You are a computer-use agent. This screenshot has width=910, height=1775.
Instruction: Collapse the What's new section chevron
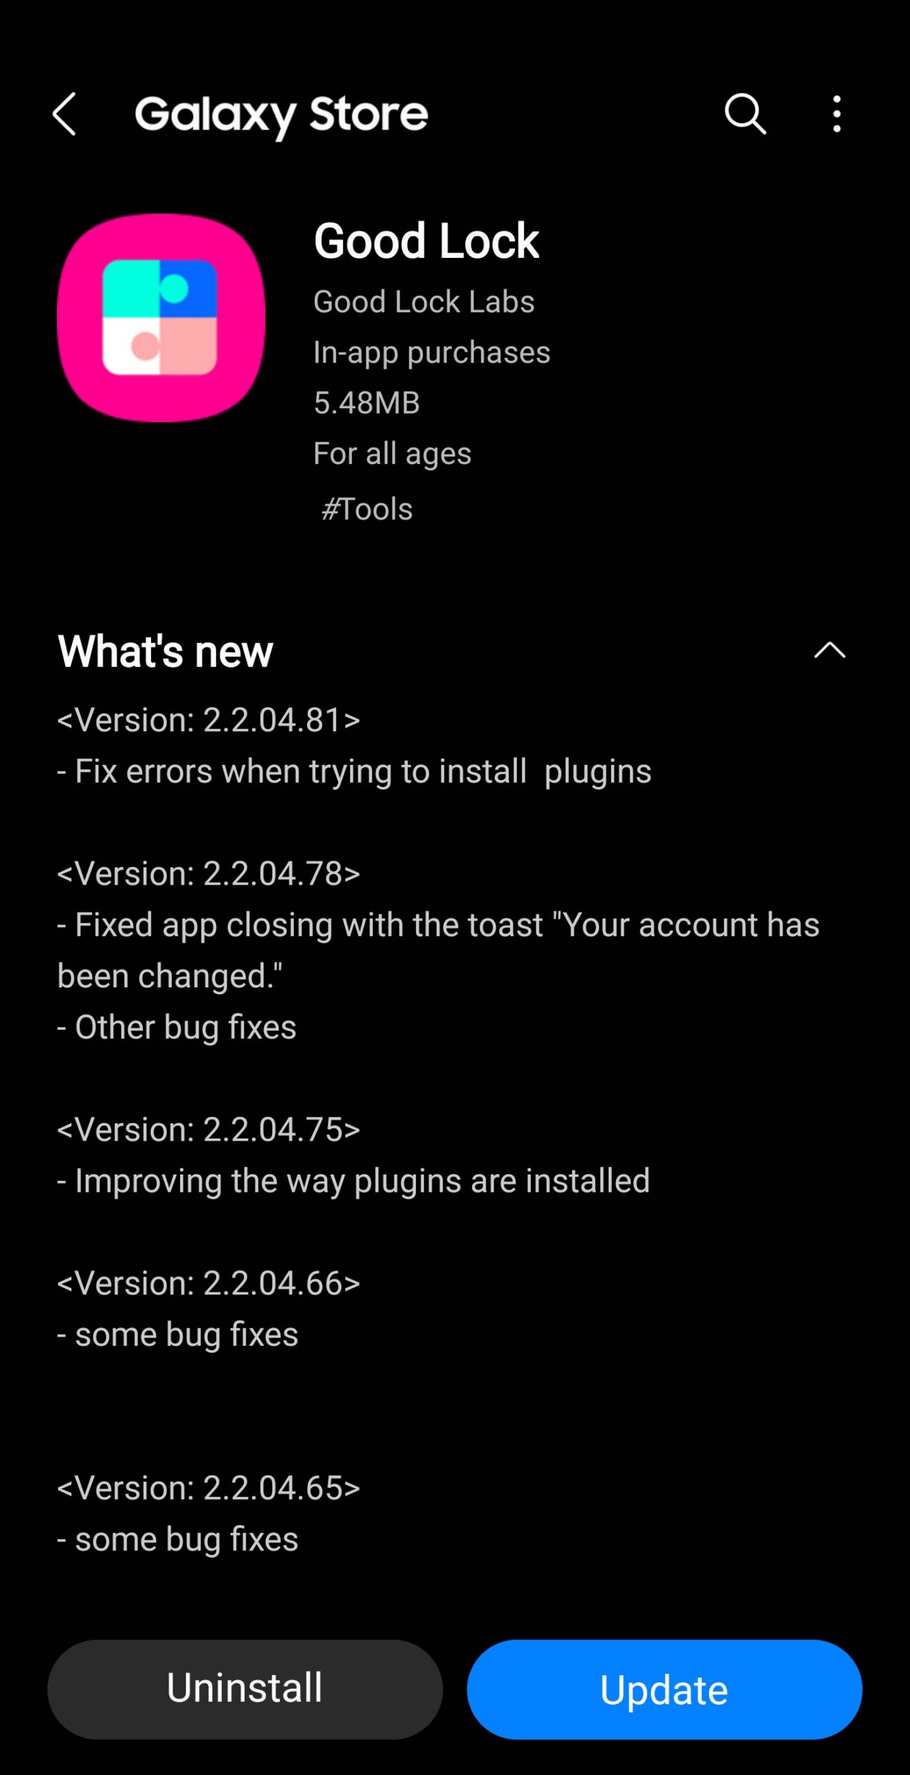click(829, 650)
